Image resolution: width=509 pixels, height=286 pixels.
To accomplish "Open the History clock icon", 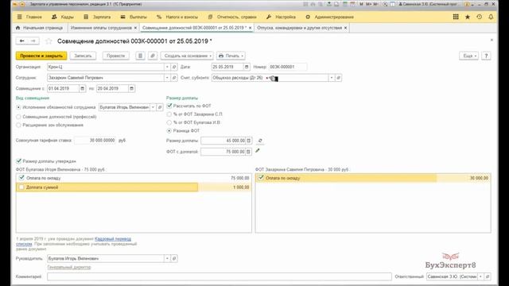I will coord(479,17).
